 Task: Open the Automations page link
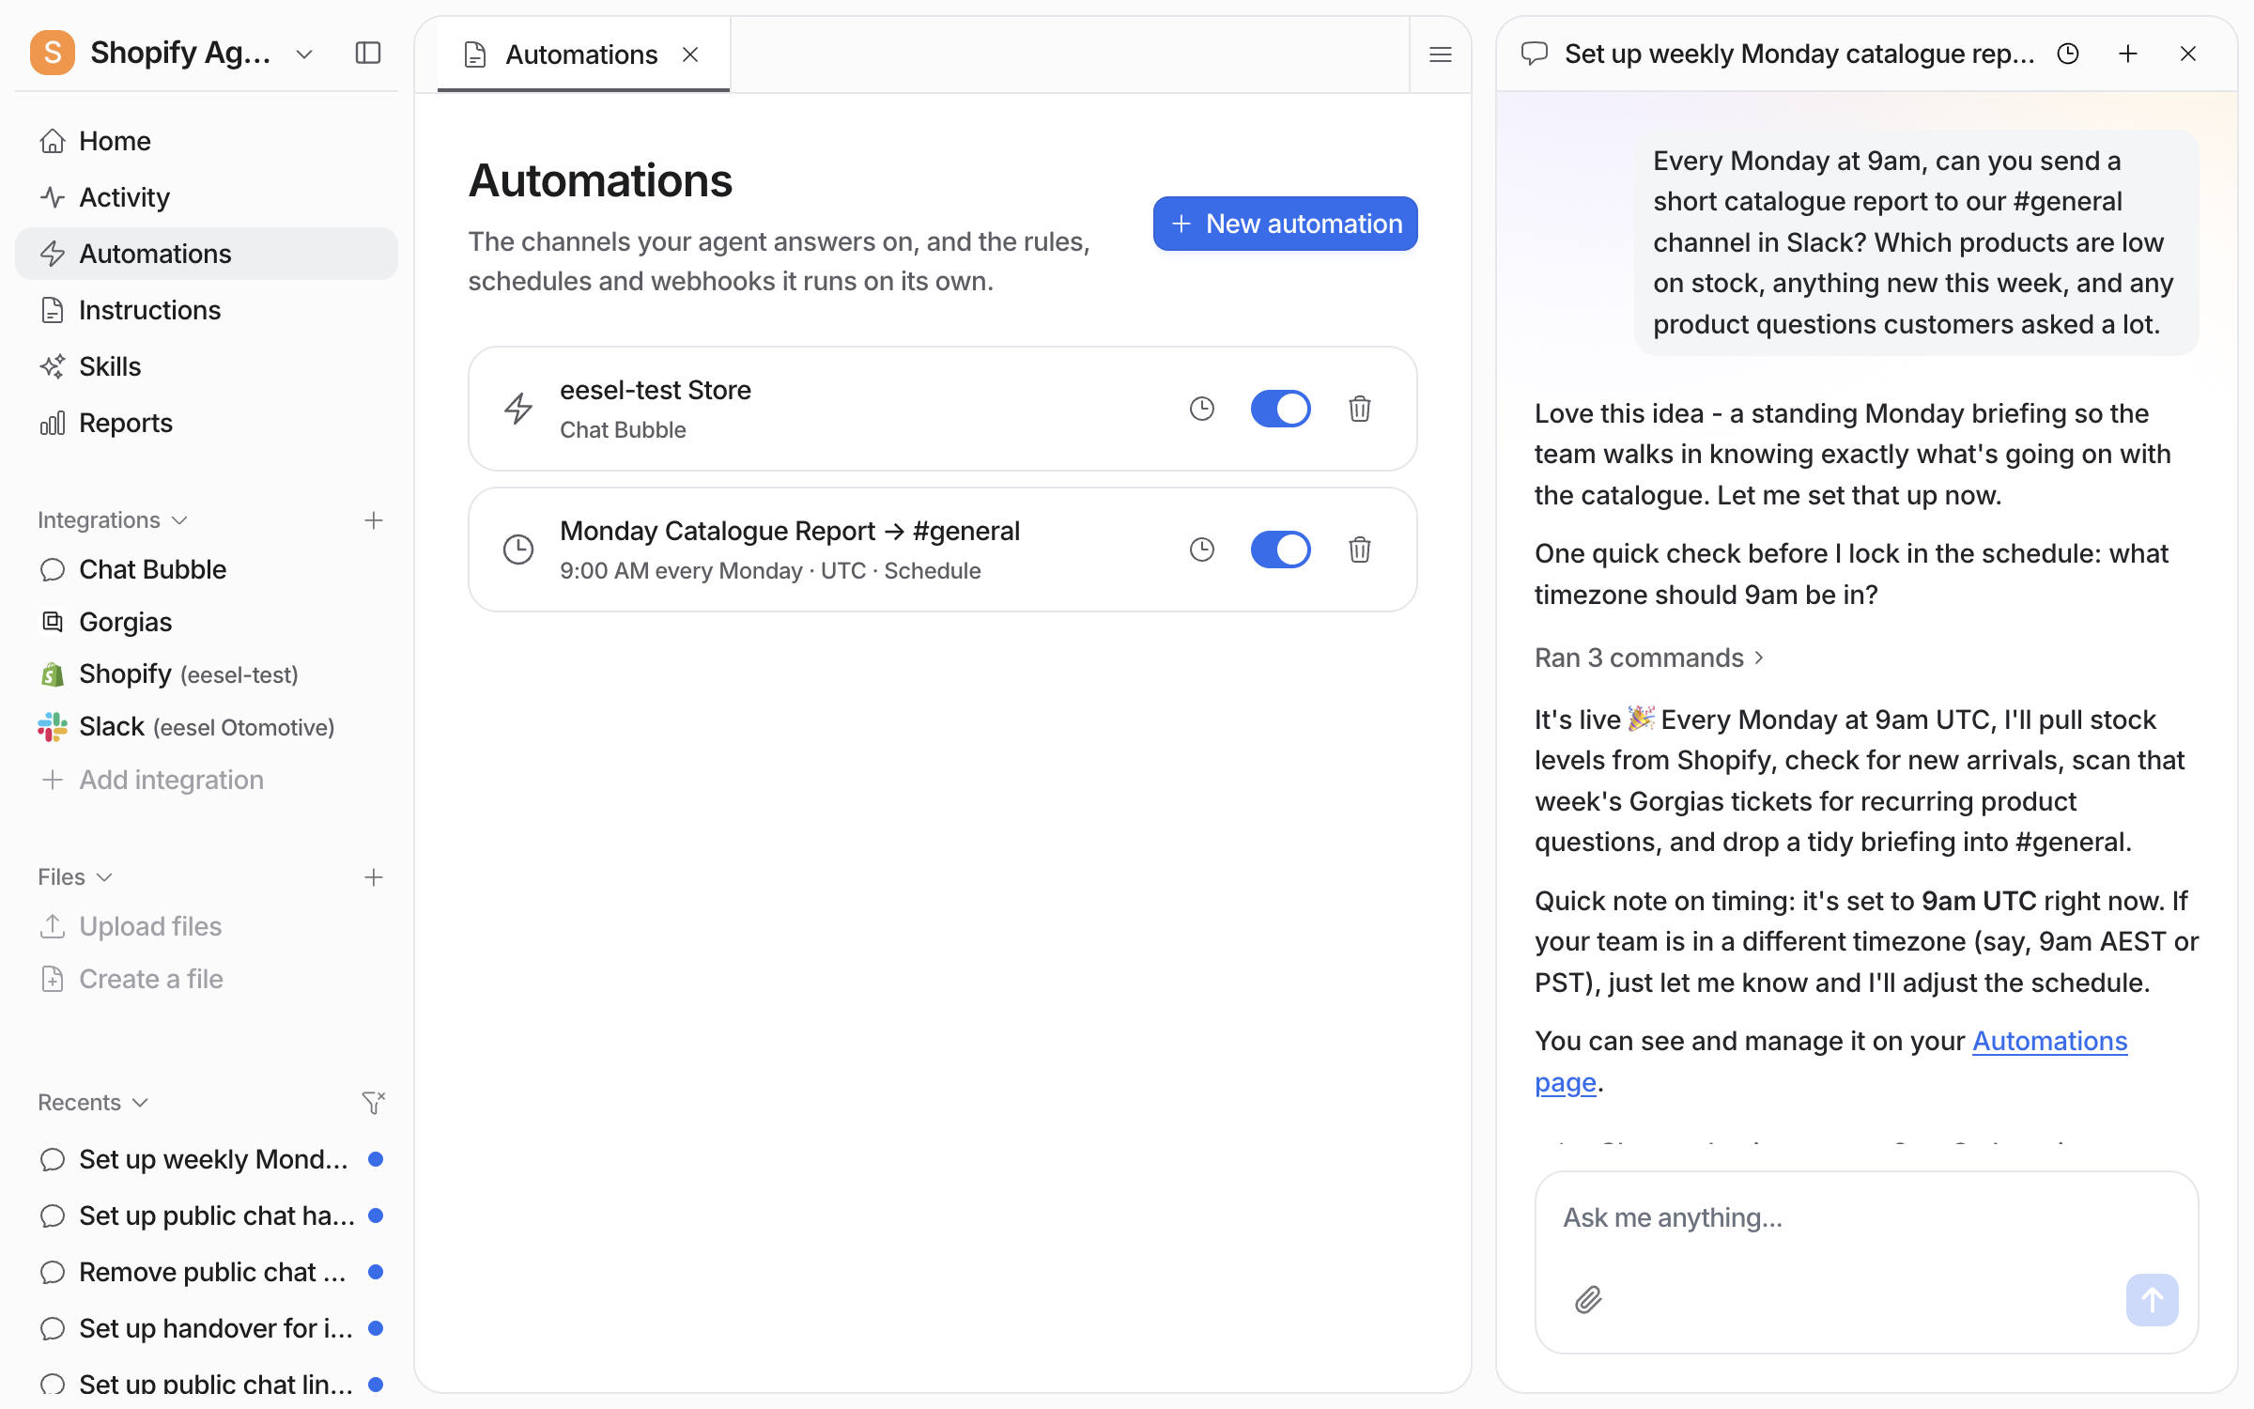pyautogui.click(x=2049, y=1041)
